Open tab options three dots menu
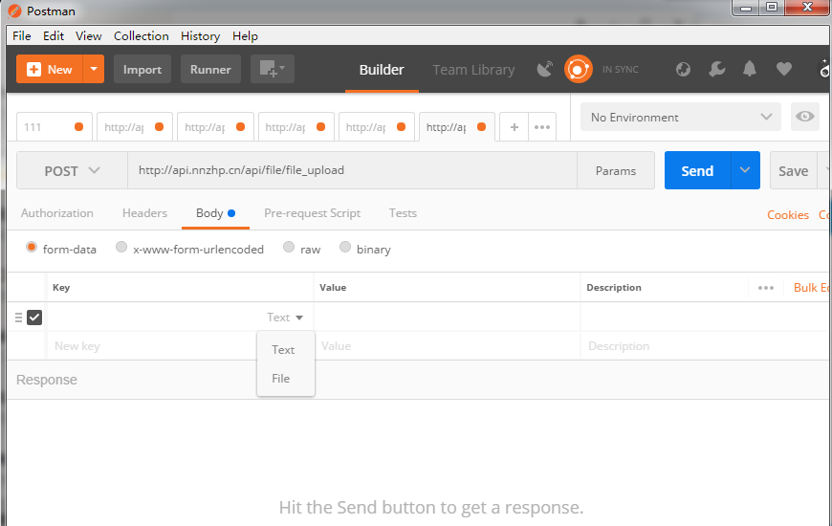 pos(541,127)
